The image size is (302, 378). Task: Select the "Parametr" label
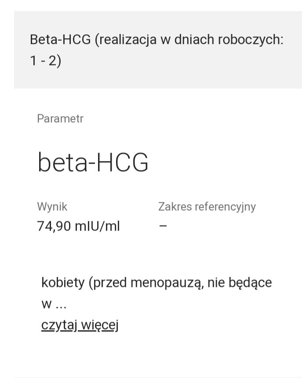click(x=60, y=118)
